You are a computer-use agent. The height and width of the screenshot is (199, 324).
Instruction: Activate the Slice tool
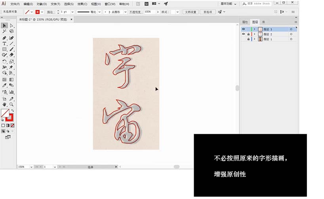tap(11, 99)
